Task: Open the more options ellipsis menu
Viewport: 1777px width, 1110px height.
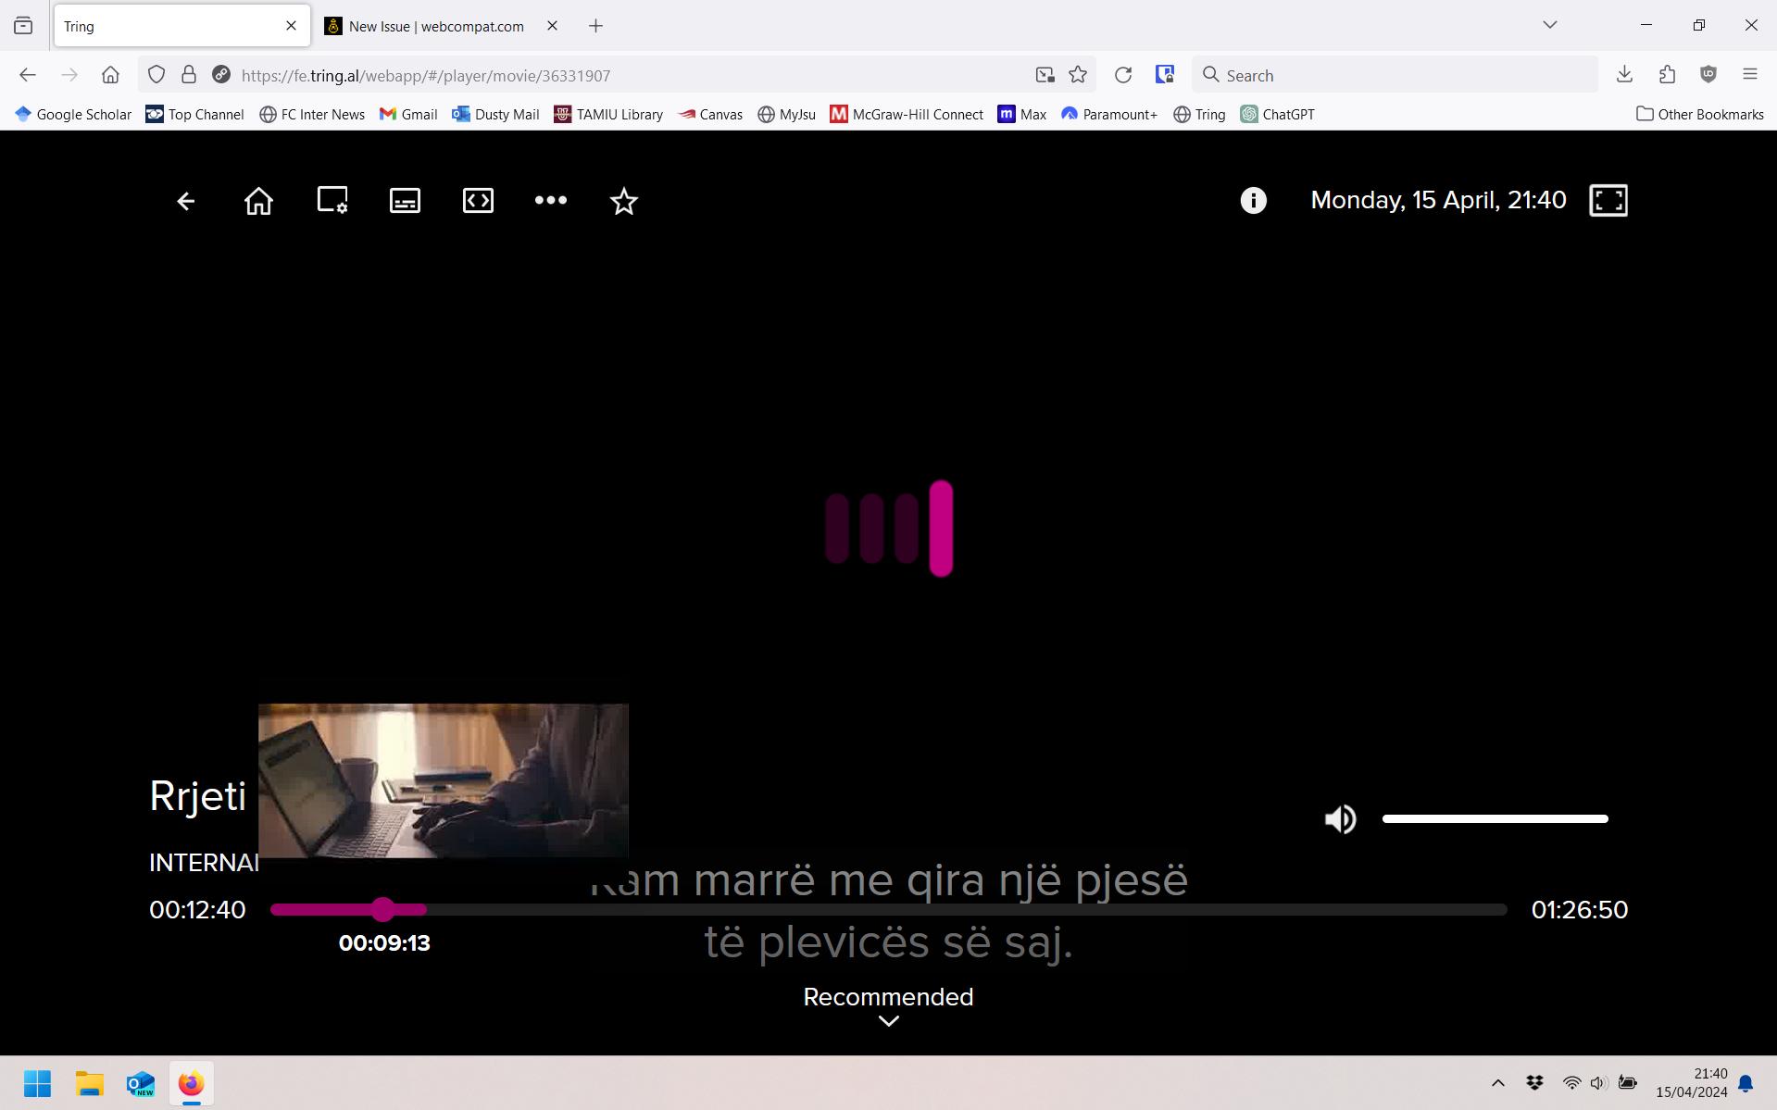Action: (550, 200)
